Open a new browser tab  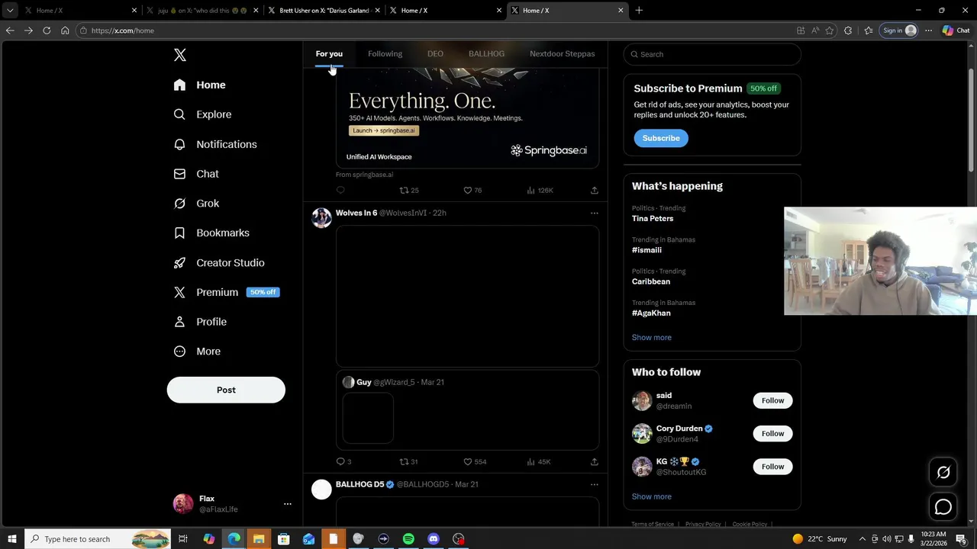coord(639,11)
